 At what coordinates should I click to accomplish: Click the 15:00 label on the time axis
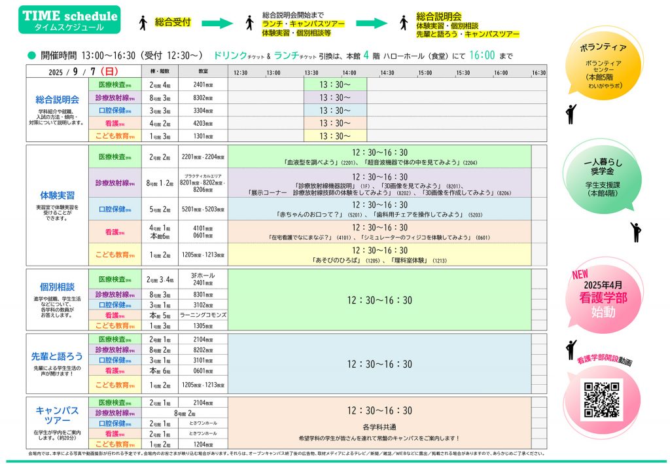point(425,73)
